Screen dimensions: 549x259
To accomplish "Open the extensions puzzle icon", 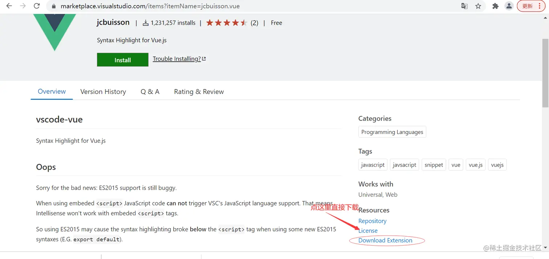I will click(x=495, y=6).
